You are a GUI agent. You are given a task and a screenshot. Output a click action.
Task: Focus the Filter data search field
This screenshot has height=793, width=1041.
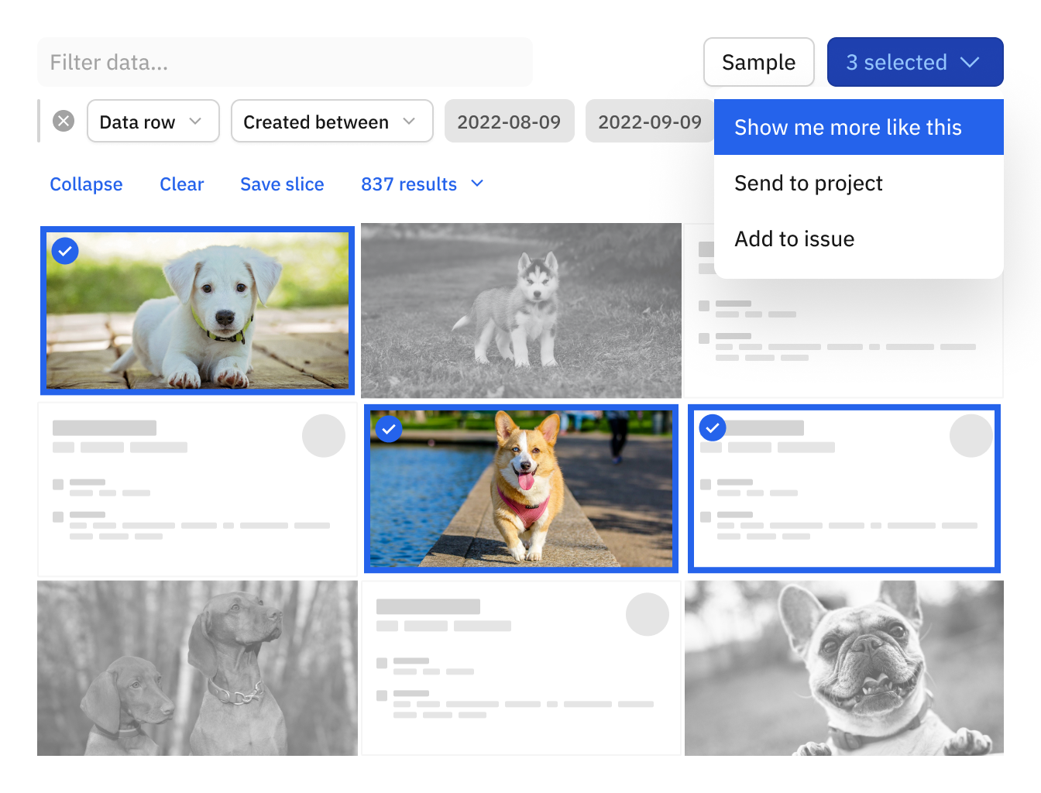click(284, 62)
